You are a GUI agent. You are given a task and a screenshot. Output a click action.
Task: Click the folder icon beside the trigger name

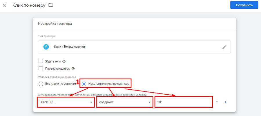point(51,5)
